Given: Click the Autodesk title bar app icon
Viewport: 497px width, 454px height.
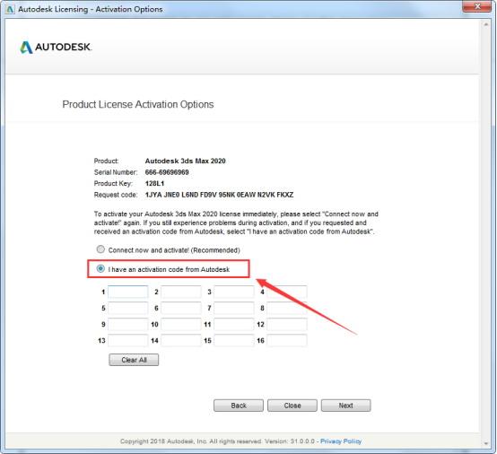Looking at the screenshot, I should coord(10,9).
